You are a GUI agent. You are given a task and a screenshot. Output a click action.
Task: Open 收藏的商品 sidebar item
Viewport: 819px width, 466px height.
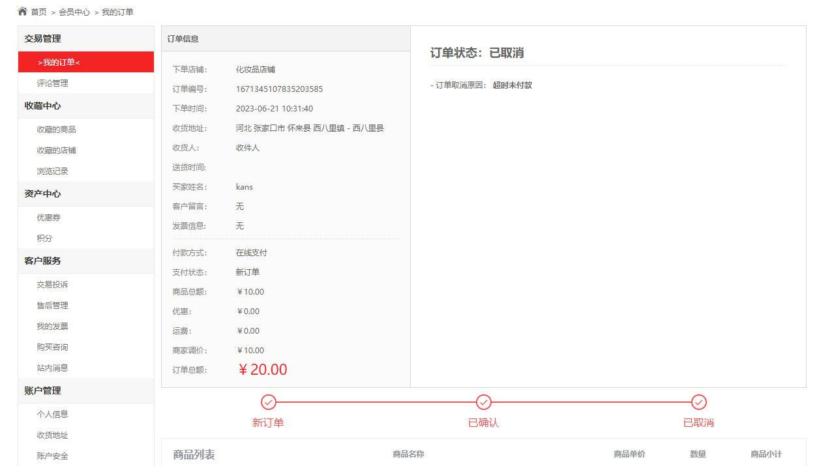click(56, 130)
